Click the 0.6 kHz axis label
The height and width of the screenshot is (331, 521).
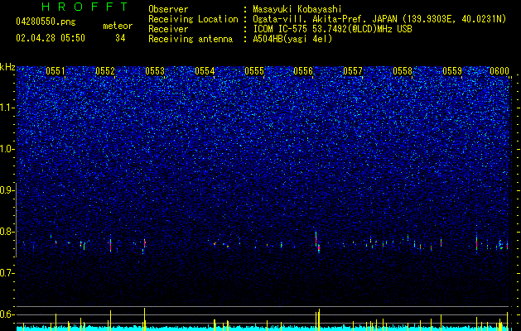tap(7, 314)
